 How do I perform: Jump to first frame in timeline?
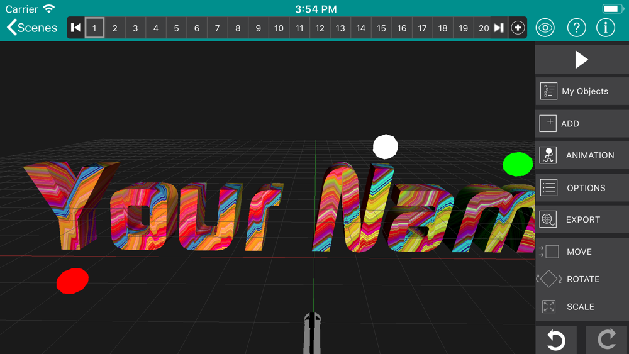tap(76, 28)
